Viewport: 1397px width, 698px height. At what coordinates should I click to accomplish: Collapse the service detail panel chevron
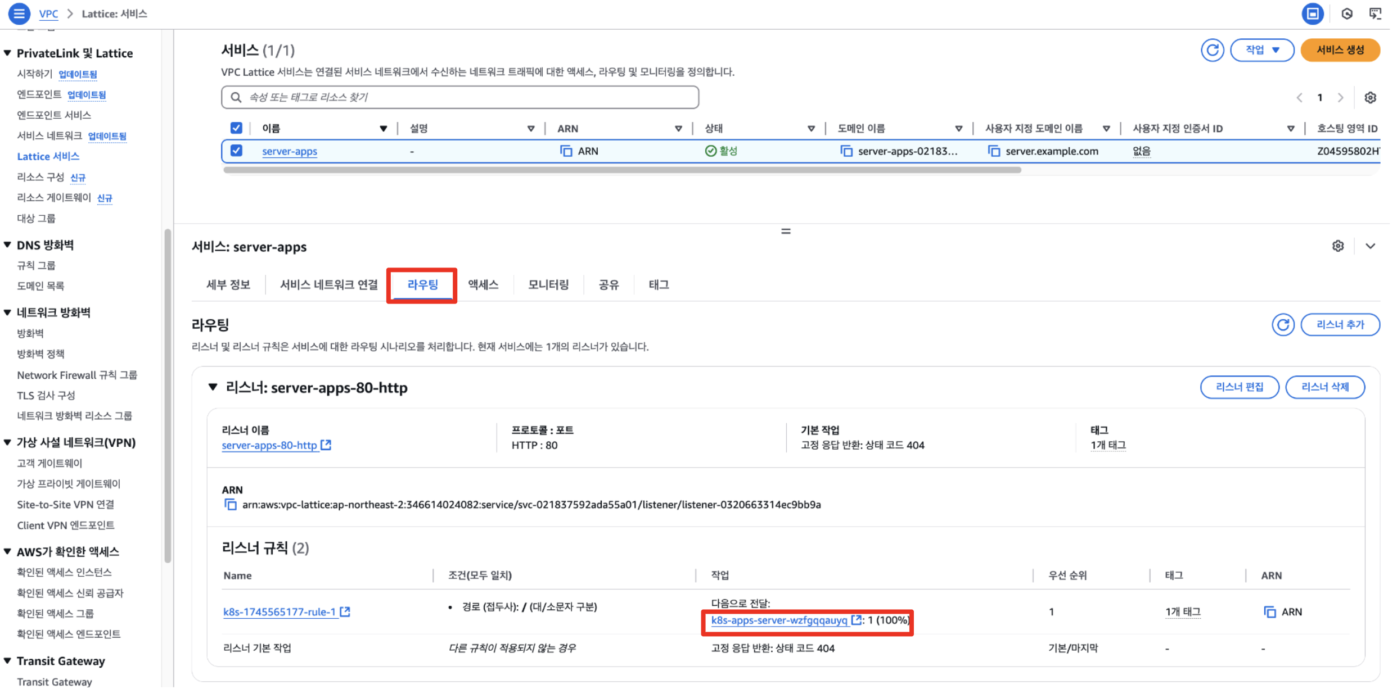pos(1370,246)
